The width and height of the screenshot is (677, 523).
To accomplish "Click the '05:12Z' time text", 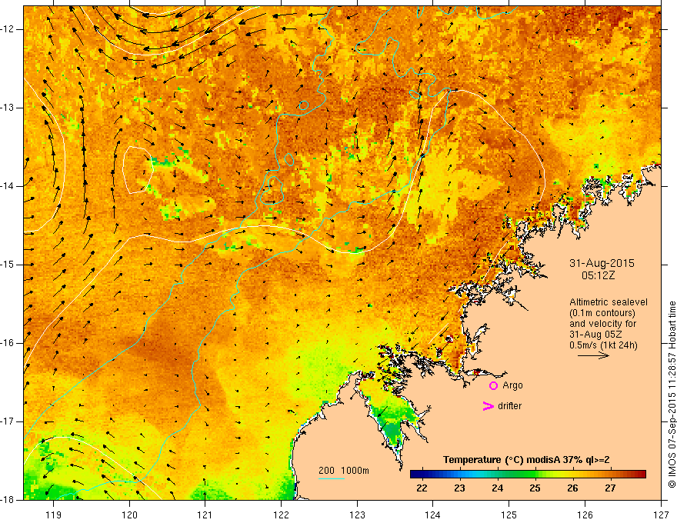I will (x=598, y=275).
